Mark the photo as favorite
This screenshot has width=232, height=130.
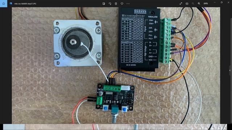pyautogui.click(x=122, y=4)
